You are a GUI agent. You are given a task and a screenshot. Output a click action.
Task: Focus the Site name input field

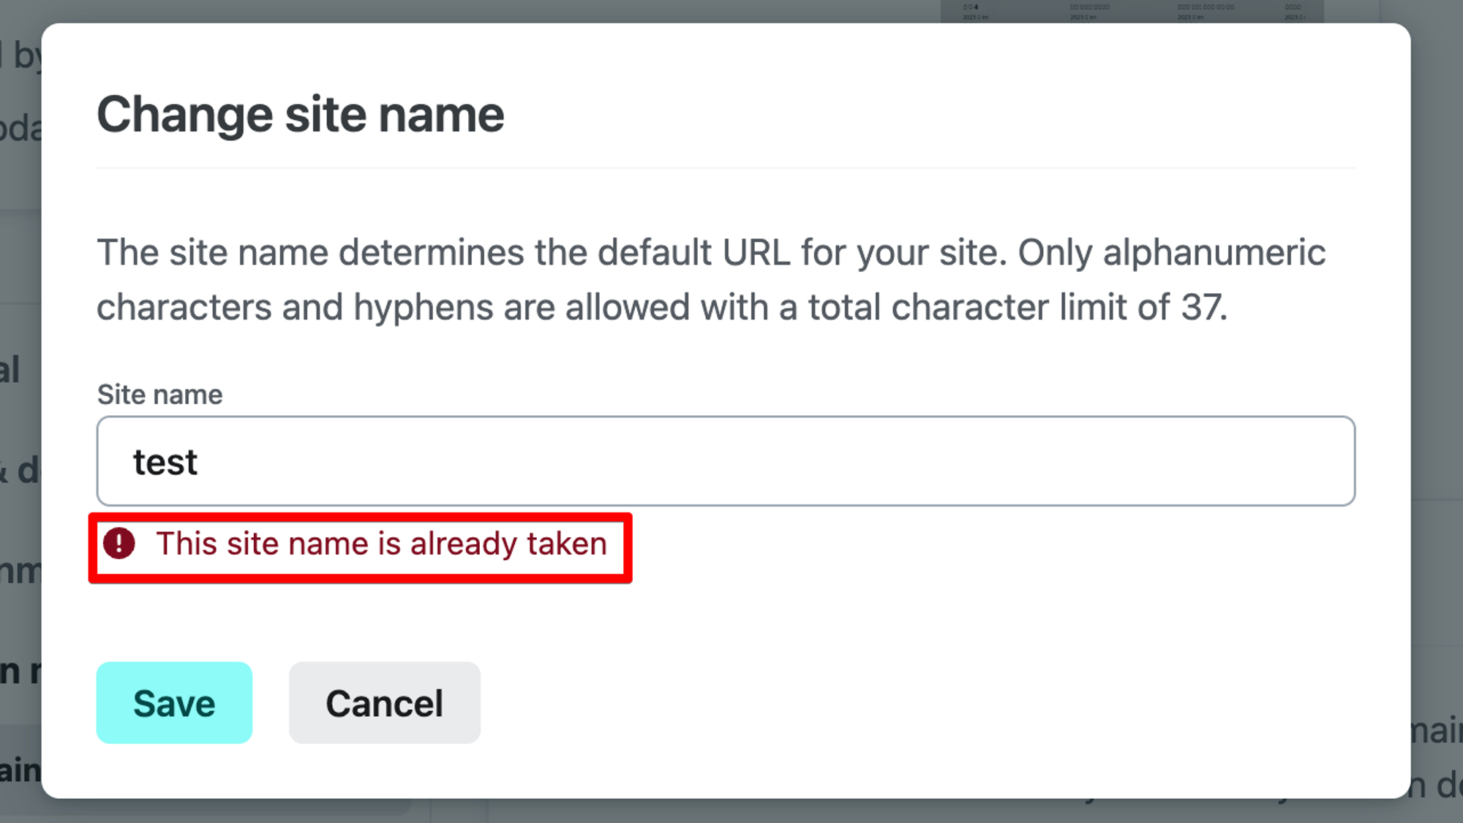coord(724,461)
